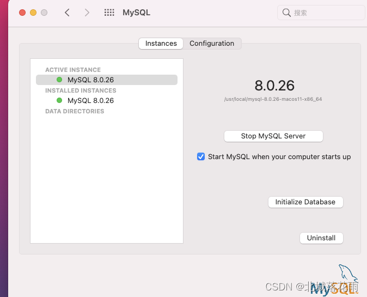This screenshot has width=367, height=297.
Task: Click the /usr/local/mysql-8.0.26-macos11-x86_64 path text
Action: [273, 99]
